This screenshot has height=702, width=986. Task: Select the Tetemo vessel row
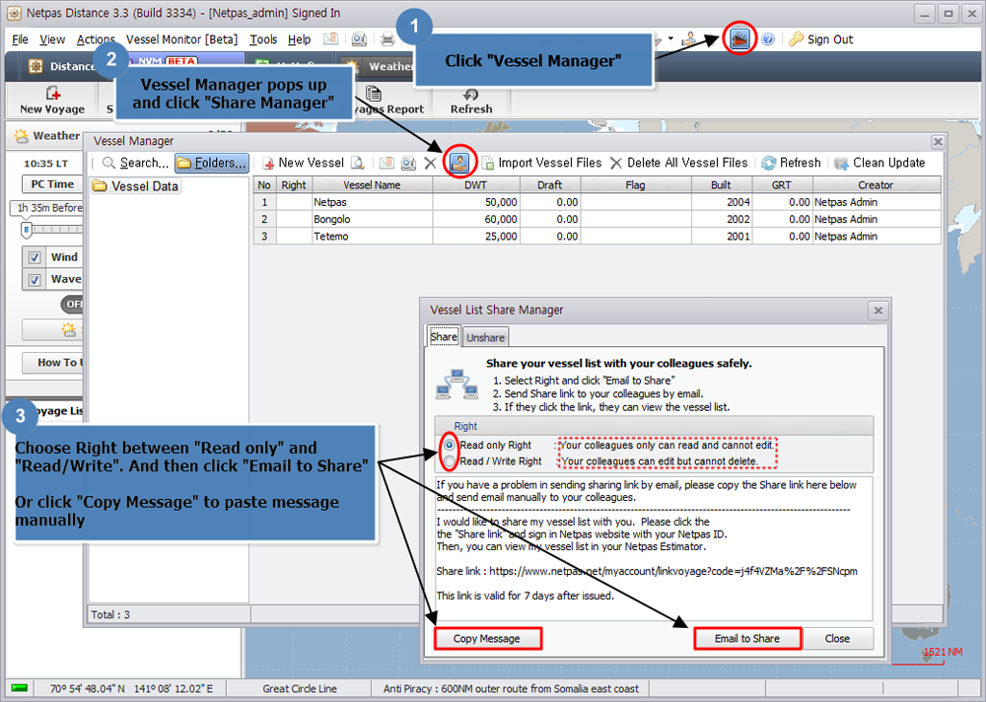click(598, 236)
